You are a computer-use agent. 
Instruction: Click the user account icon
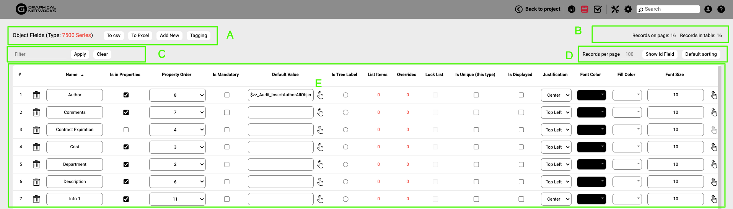click(708, 9)
